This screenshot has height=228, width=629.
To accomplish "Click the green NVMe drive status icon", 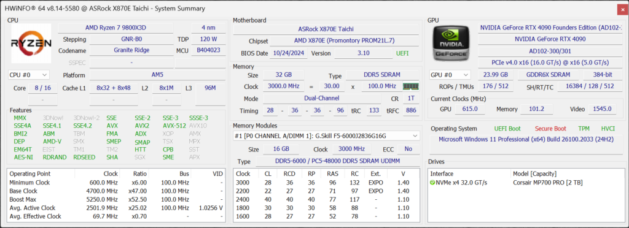I will 432,183.
